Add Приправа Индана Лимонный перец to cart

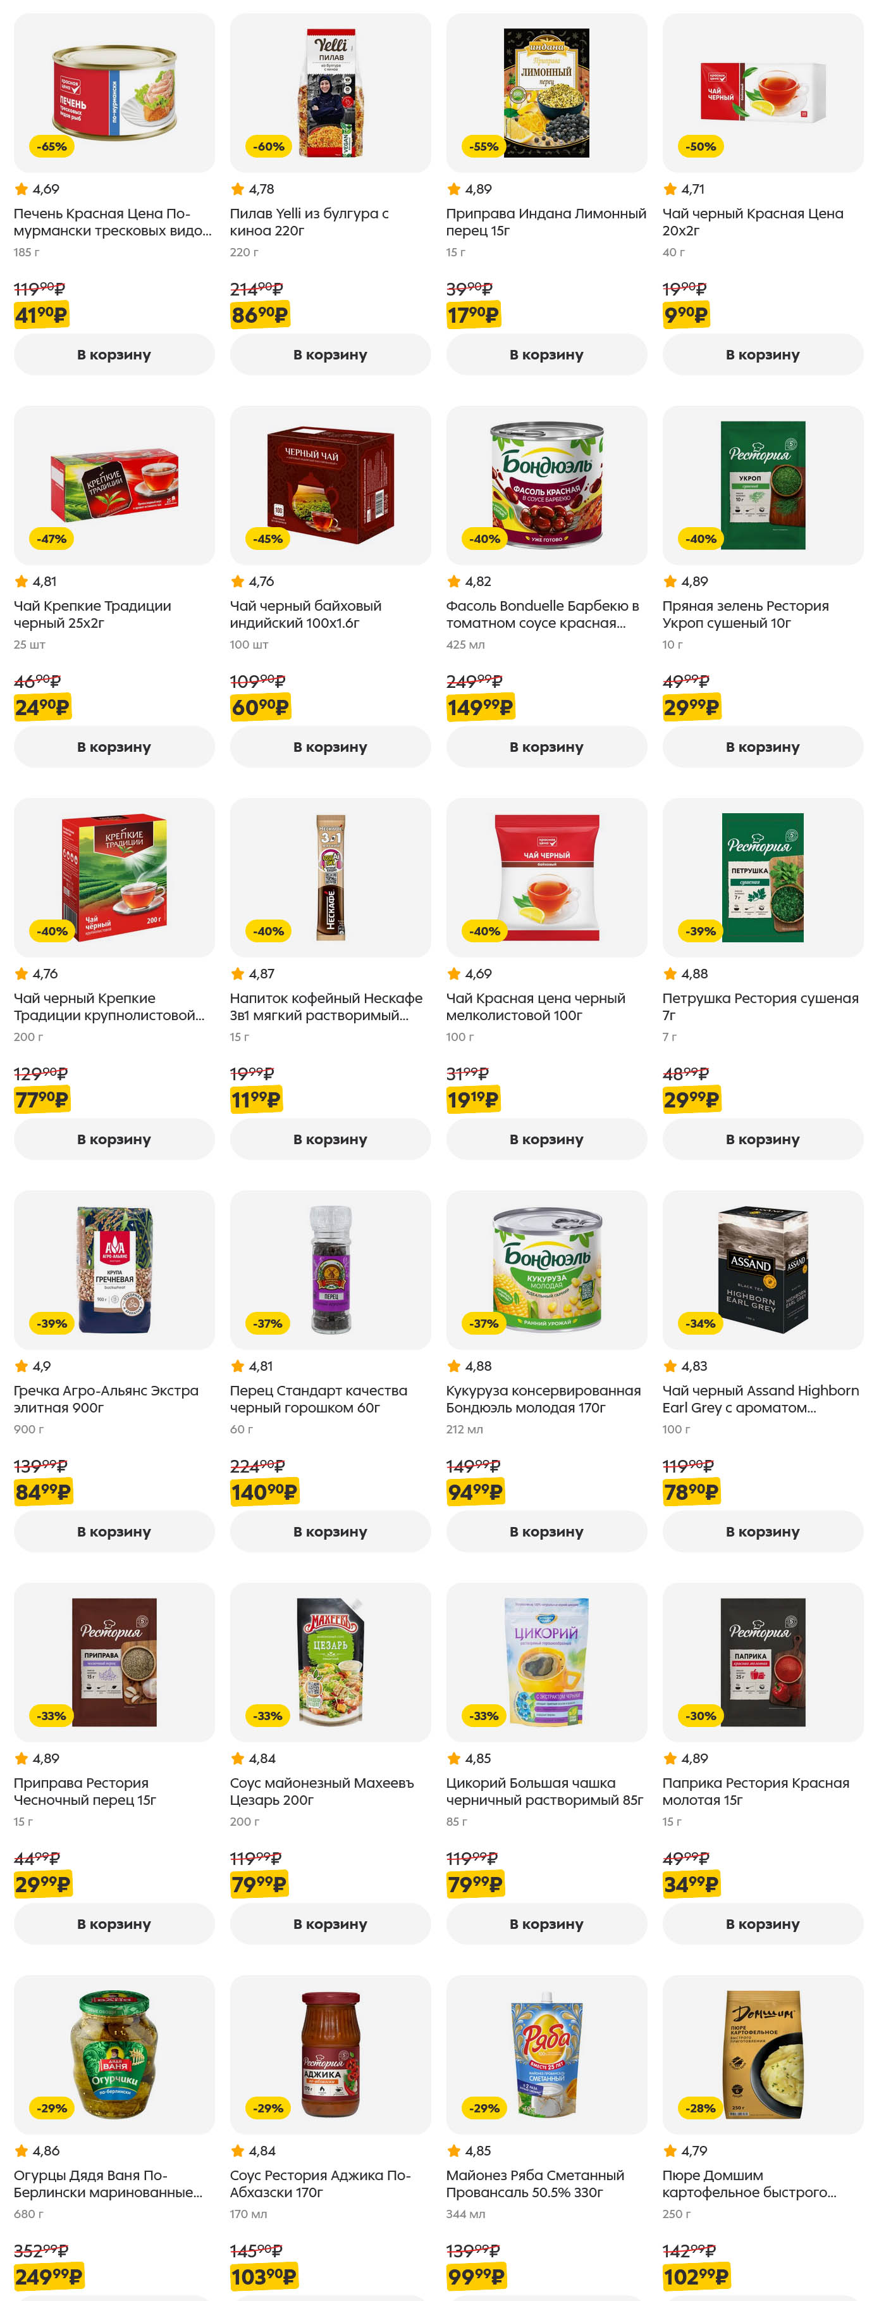(546, 354)
